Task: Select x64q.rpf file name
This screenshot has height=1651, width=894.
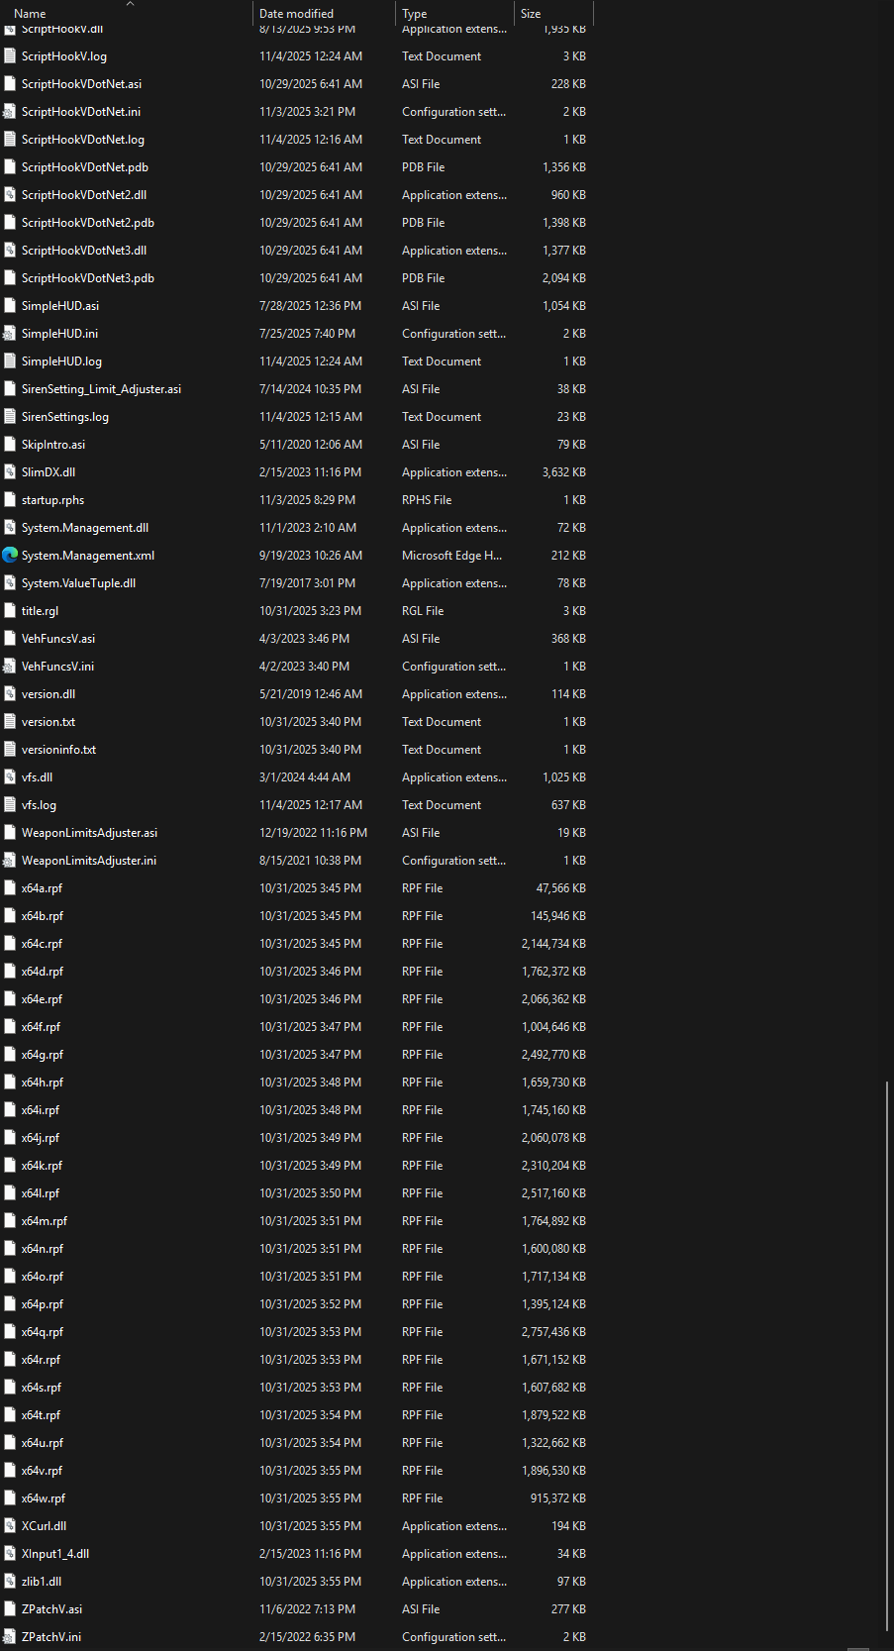Action: pyautogui.click(x=43, y=1332)
